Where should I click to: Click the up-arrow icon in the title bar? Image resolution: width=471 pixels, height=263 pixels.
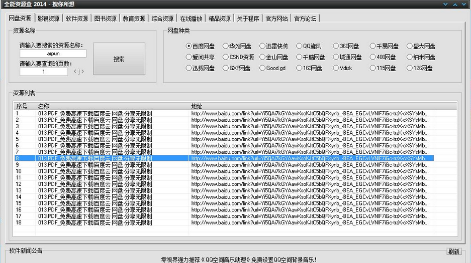coord(455,4)
